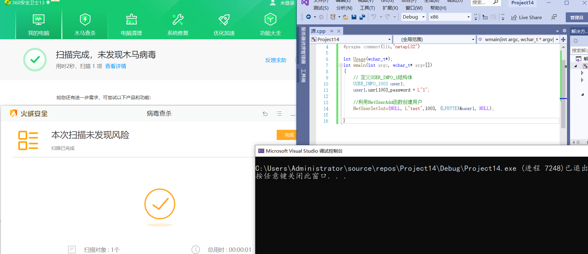Click the Undo icon in Visual Studio
588x254 pixels.
point(374,17)
